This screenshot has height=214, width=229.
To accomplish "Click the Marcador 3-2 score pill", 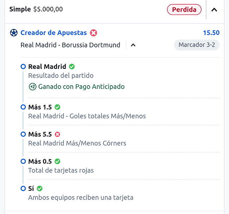I will (x=197, y=45).
